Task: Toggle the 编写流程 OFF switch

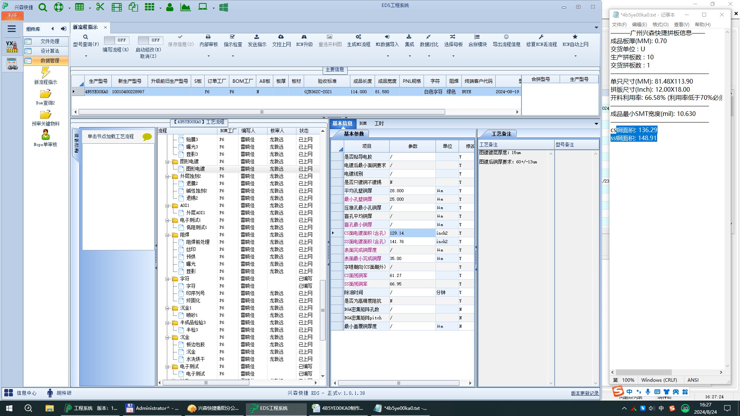Action: coord(116,40)
